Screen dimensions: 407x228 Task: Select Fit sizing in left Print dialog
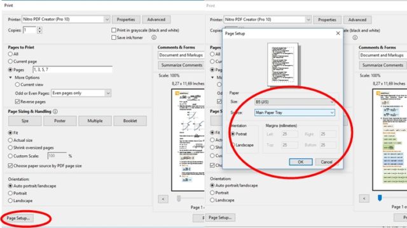click(x=10, y=132)
